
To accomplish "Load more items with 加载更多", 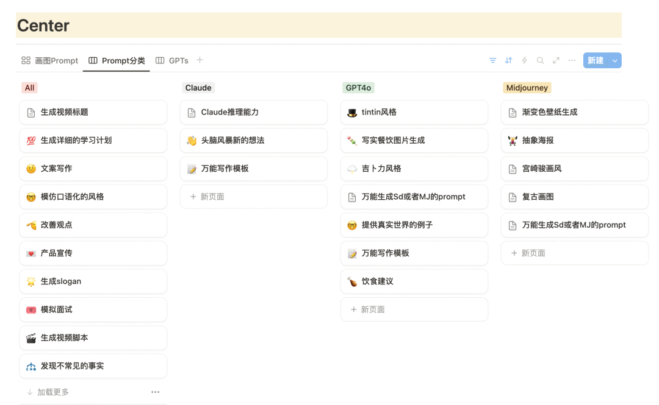I will tap(48, 392).
